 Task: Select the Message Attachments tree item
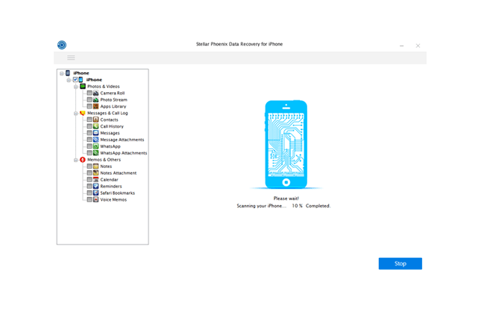point(122,140)
